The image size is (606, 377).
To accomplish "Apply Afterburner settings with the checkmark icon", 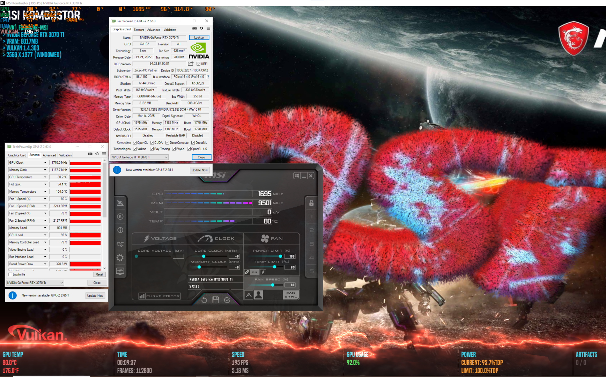I will click(x=227, y=300).
